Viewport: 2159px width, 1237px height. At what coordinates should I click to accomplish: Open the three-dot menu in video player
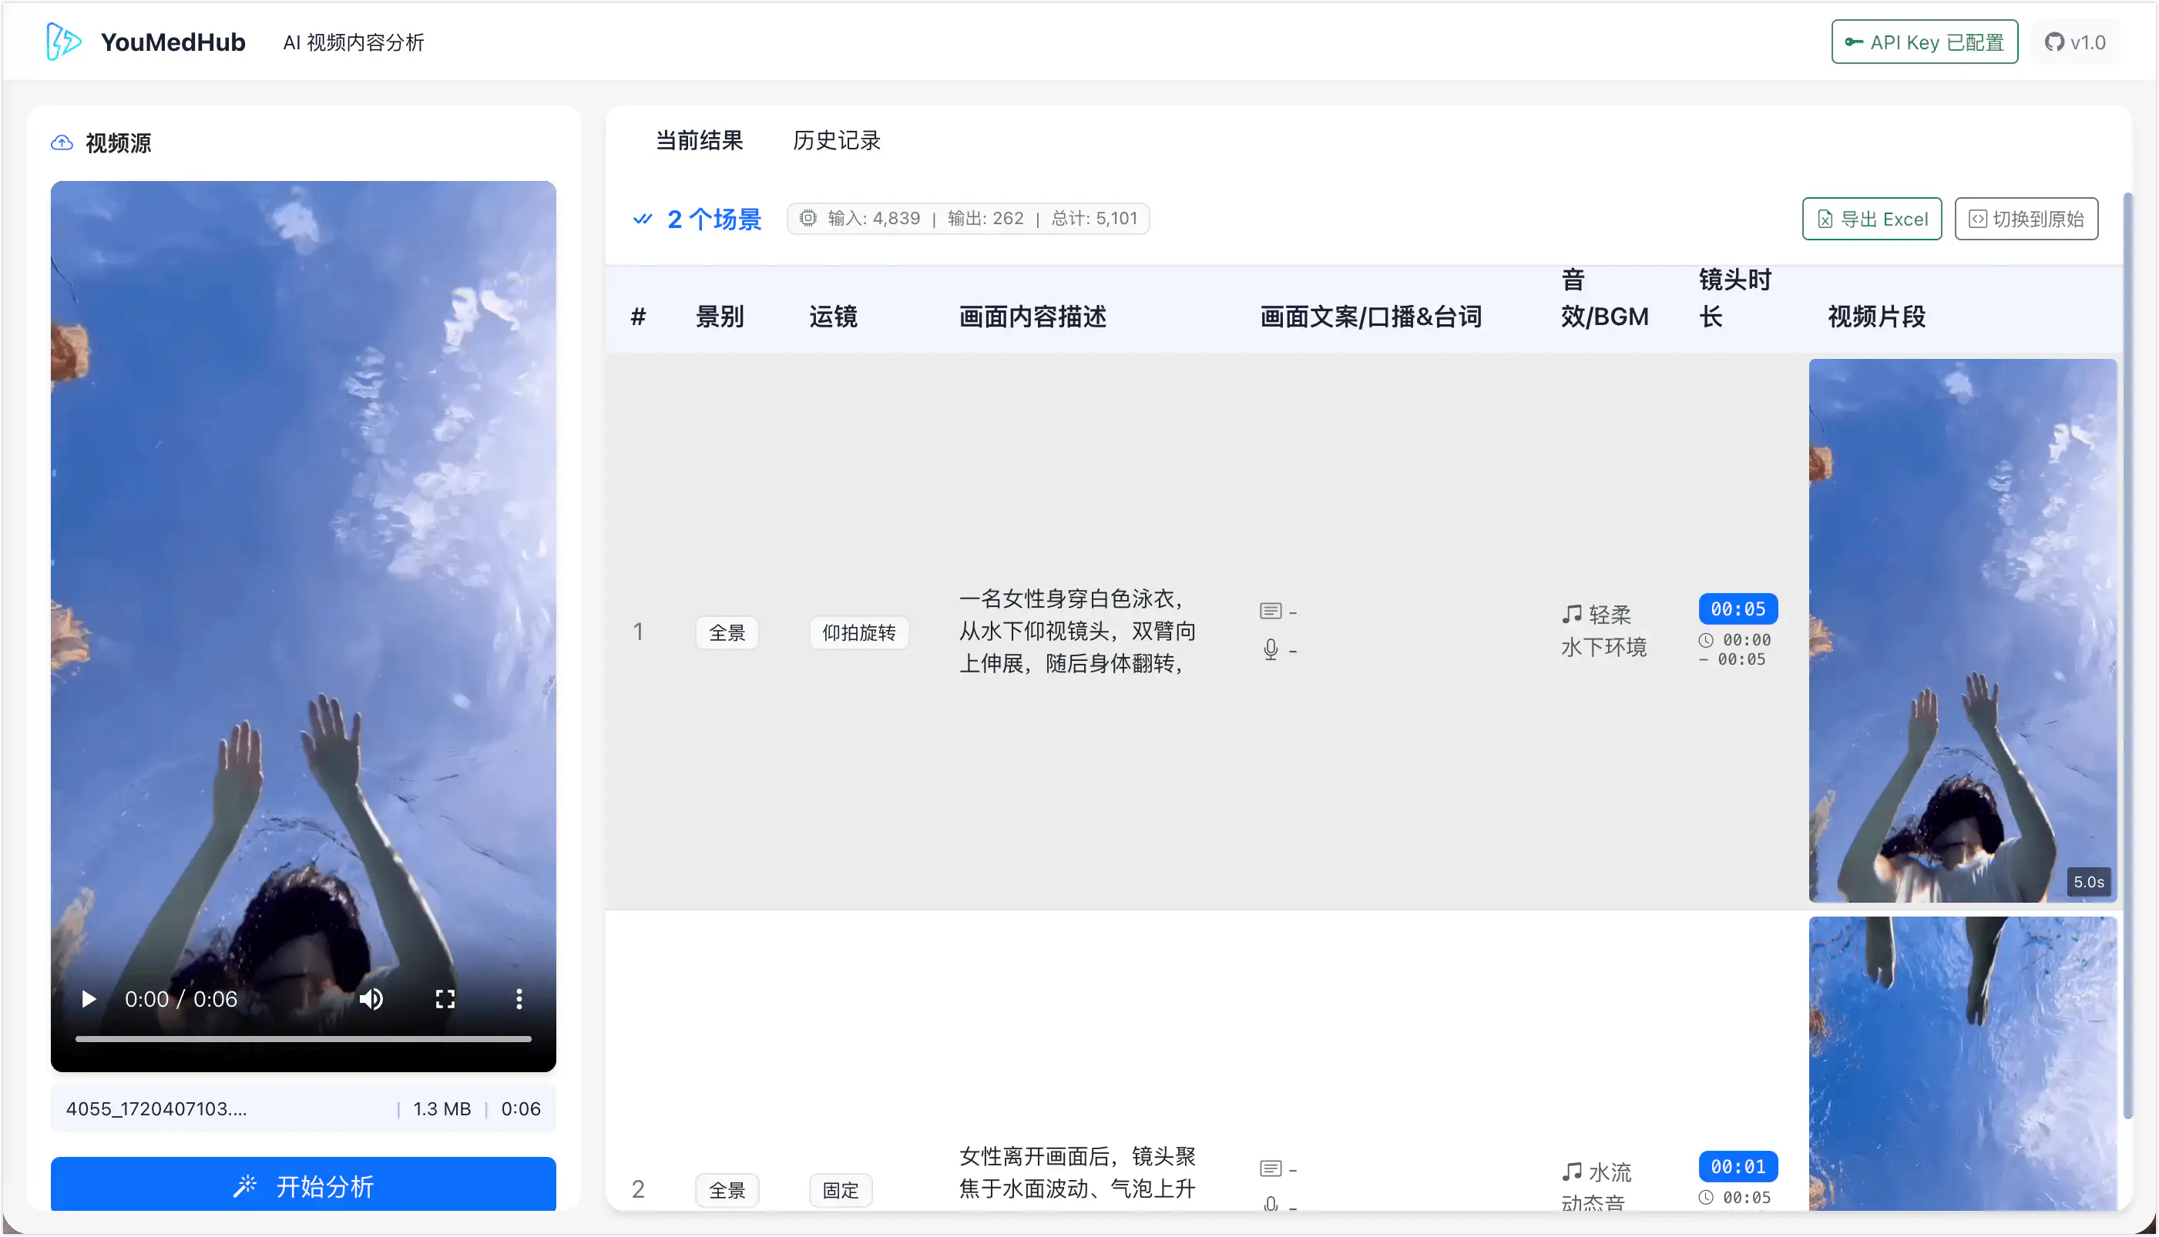519,999
